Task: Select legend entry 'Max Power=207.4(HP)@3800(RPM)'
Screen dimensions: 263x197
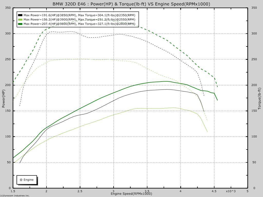Action: coord(50,24)
